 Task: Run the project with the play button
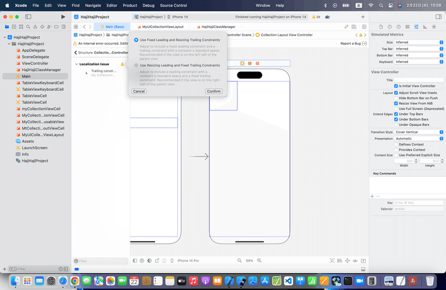tap(63, 17)
